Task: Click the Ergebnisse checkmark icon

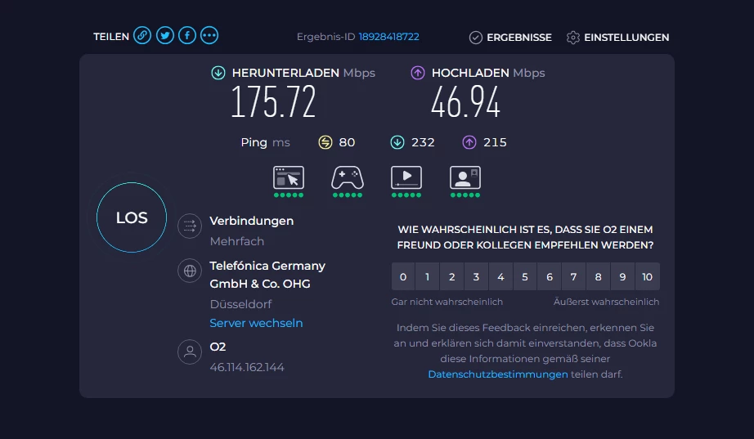Action: 476,38
